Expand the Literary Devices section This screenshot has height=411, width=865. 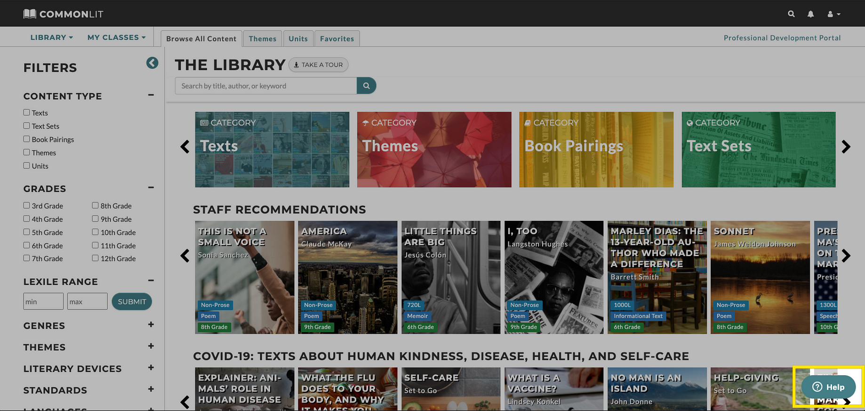pos(151,368)
